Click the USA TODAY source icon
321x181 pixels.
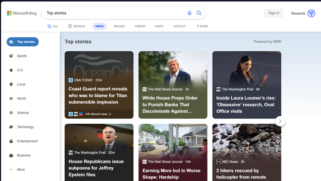click(71, 80)
